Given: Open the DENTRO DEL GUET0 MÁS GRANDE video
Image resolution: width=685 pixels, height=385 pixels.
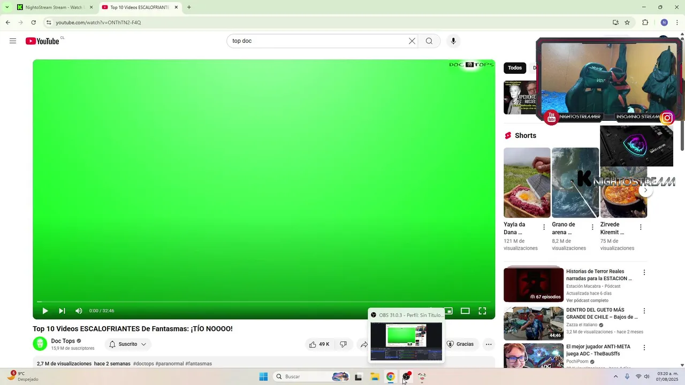Looking at the screenshot, I should click(534, 323).
